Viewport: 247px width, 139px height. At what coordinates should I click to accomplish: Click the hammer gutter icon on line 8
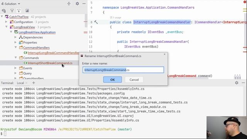(96, 22)
